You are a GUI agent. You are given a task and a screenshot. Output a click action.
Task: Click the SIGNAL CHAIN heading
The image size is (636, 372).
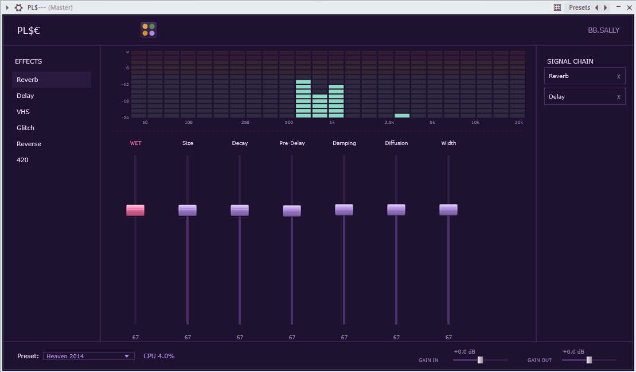tap(570, 61)
